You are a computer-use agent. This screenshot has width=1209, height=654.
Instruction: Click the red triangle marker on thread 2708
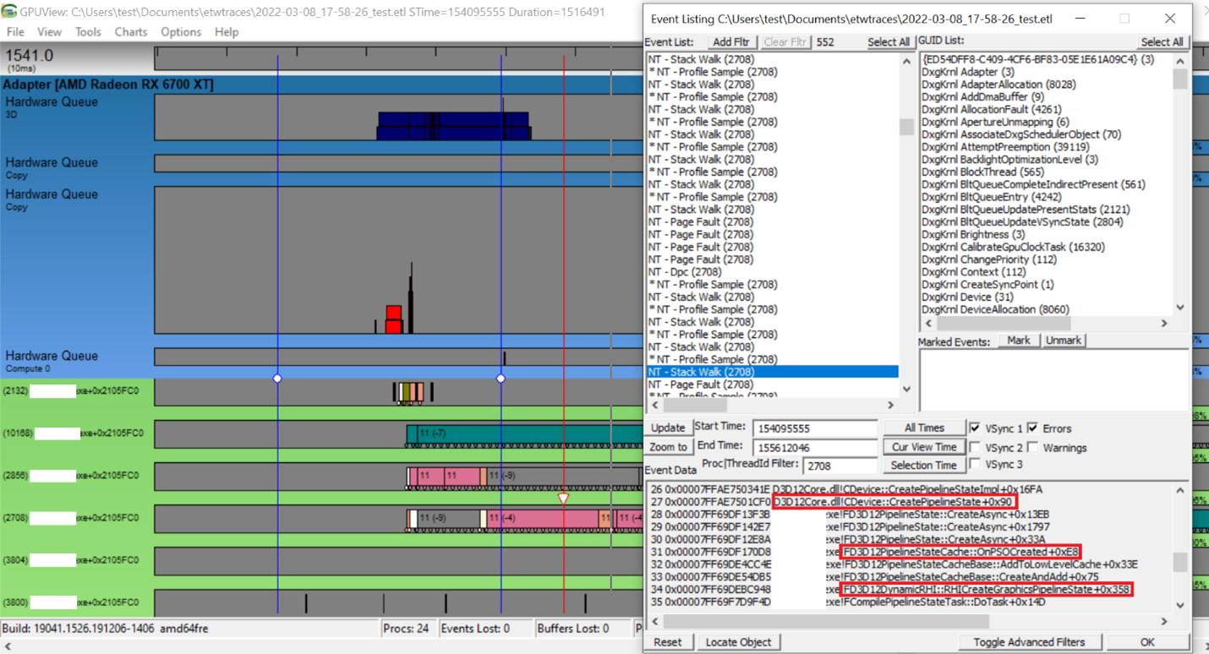click(x=564, y=499)
